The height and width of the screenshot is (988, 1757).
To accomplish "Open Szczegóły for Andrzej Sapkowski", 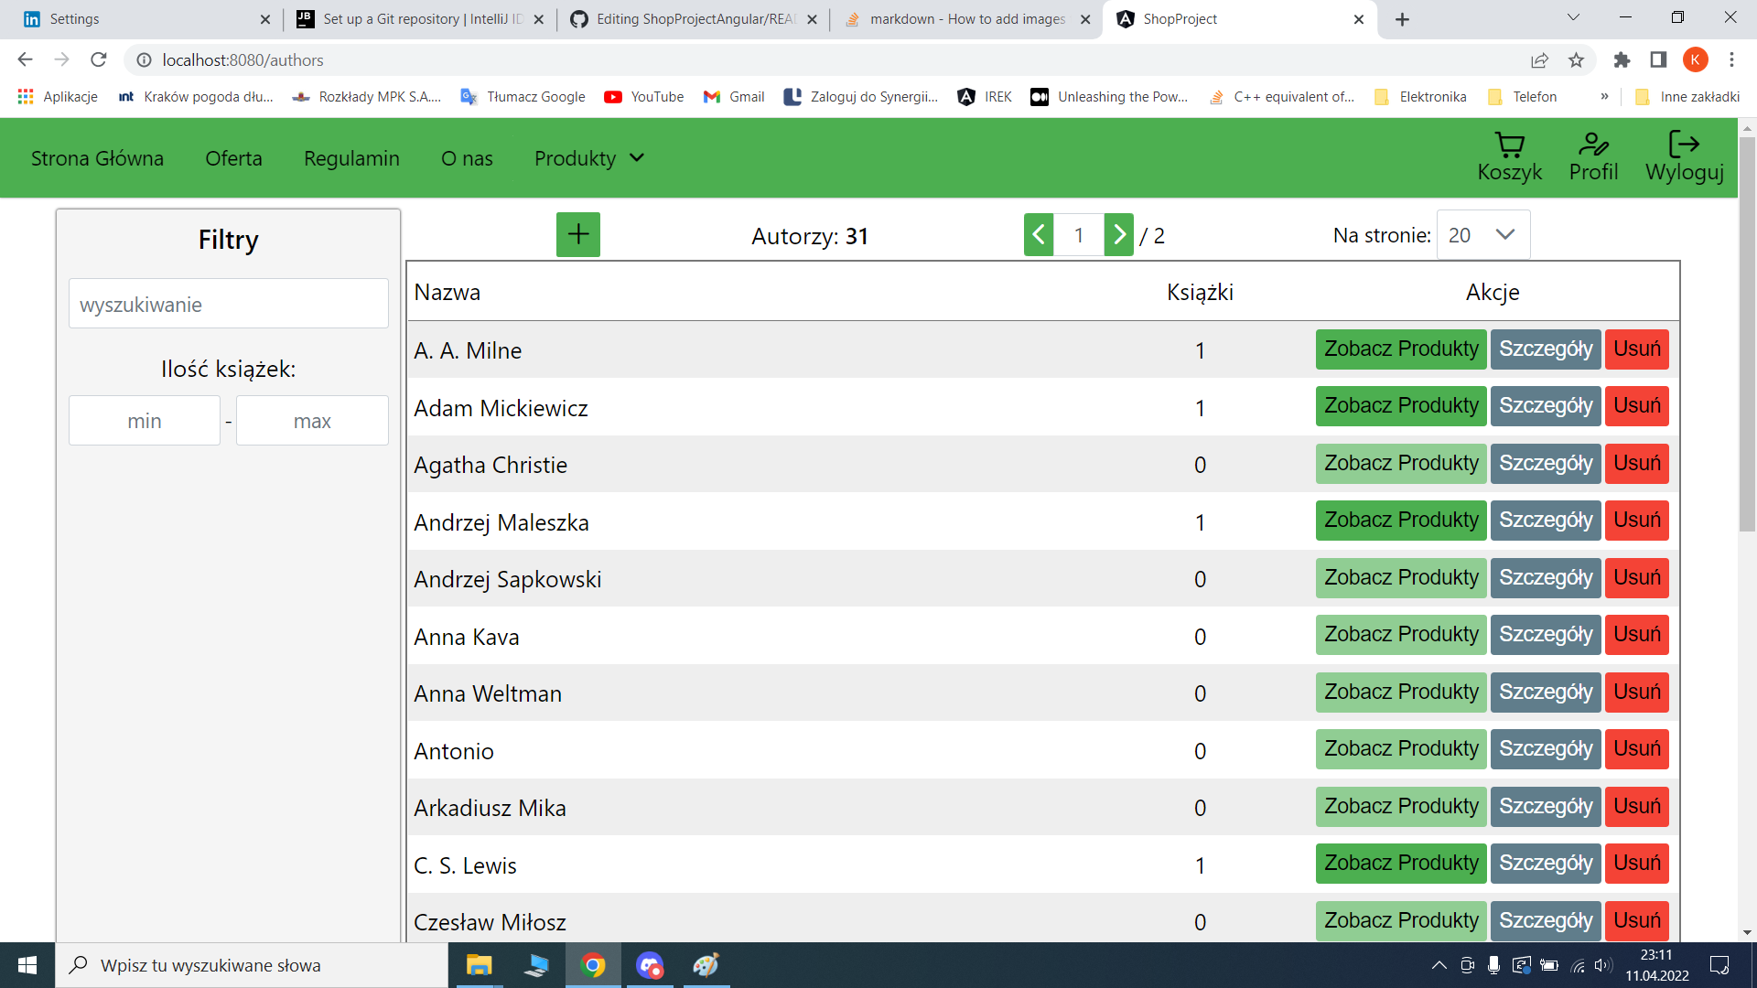I will 1545,578.
